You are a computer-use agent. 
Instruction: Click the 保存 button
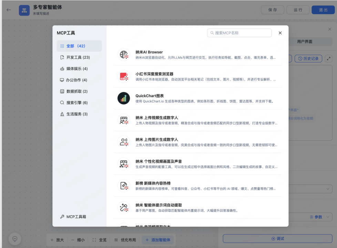pyautogui.click(x=272, y=10)
